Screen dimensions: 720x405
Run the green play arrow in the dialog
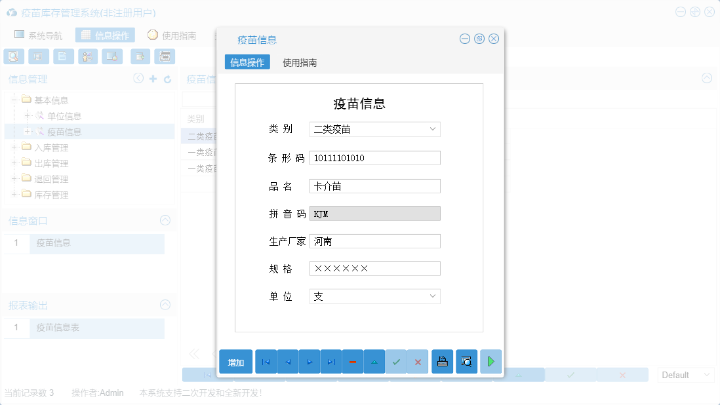coord(491,361)
